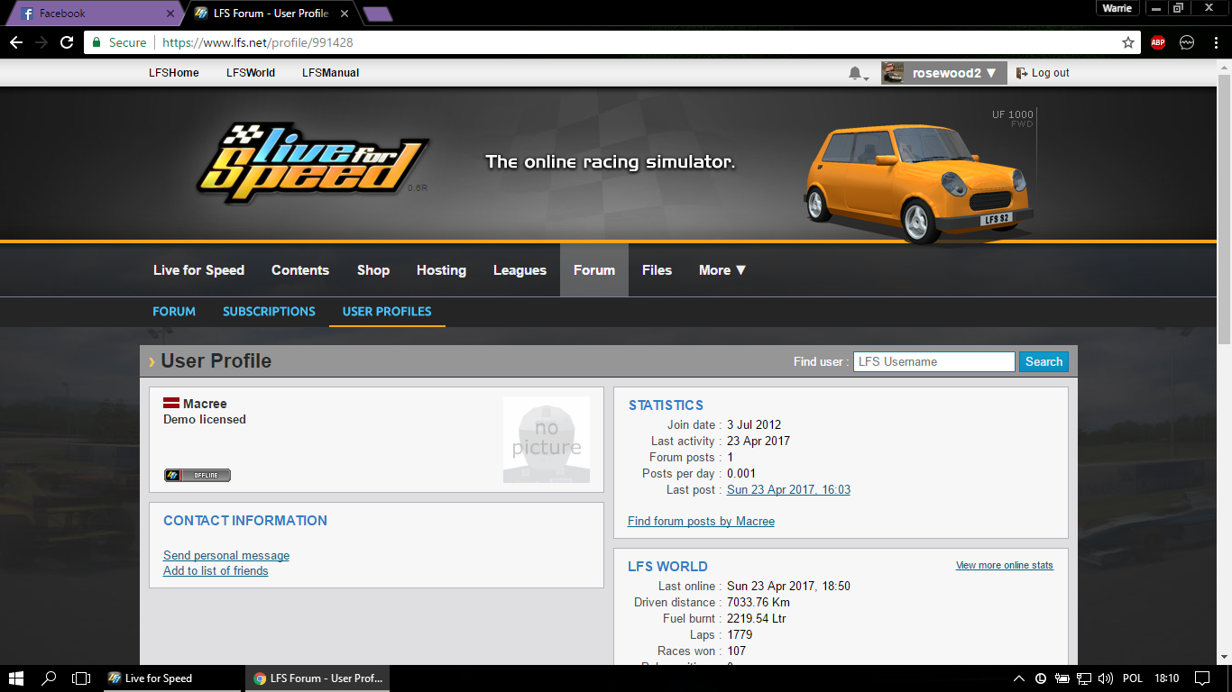1232x692 pixels.
Task: Bookmark this page with the star
Action: click(x=1127, y=42)
